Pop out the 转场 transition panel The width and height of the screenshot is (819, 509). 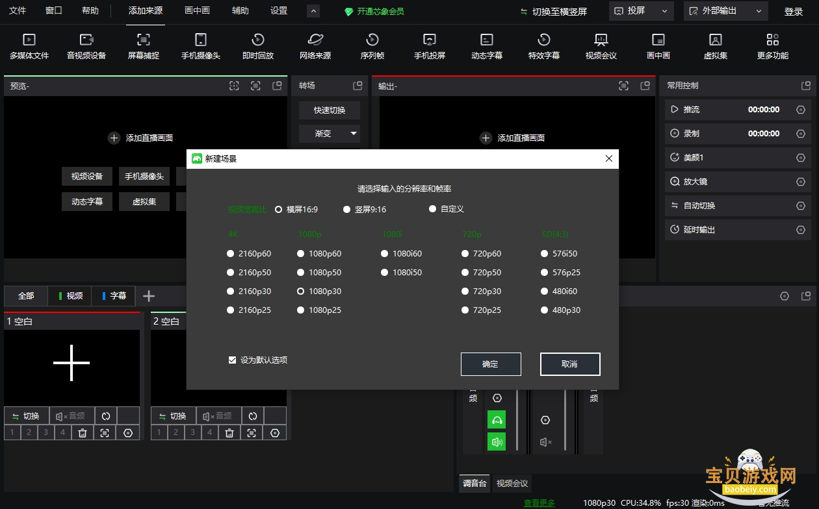click(x=357, y=86)
